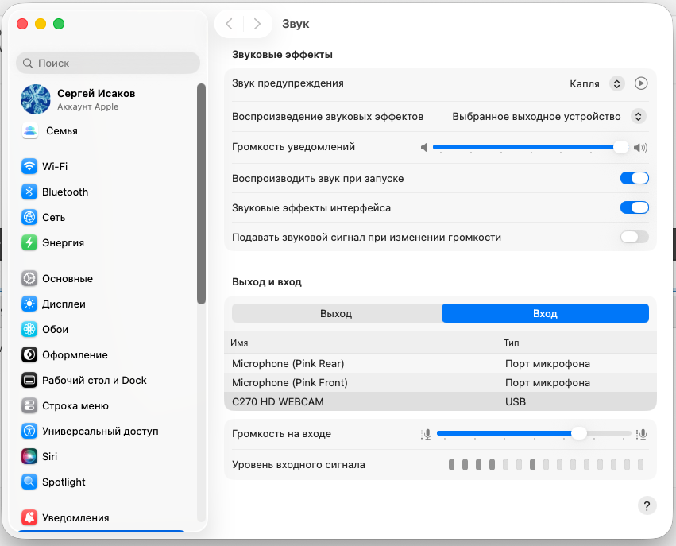Focus the Поиск search field
This screenshot has height=546, width=676.
click(x=108, y=63)
